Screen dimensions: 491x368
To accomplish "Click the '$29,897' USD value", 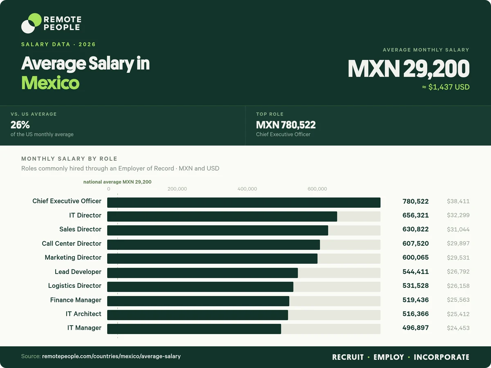I will pos(458,243).
